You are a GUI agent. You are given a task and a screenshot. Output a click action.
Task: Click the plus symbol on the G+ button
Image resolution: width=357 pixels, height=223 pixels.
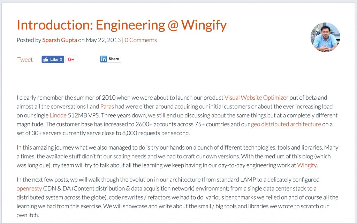(x=73, y=59)
